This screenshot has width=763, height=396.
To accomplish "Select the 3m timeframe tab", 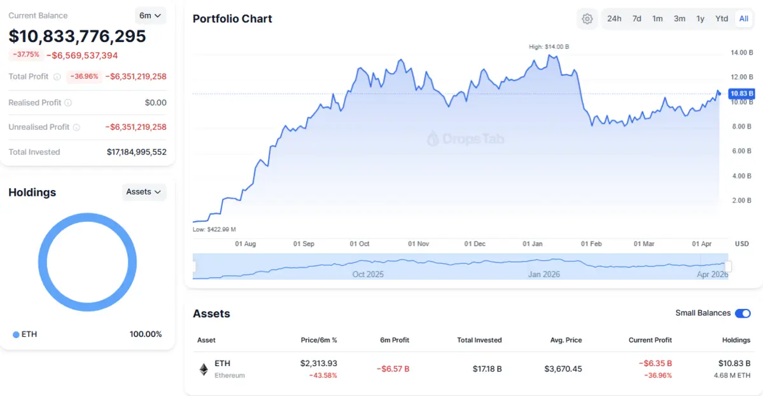I will pos(678,18).
